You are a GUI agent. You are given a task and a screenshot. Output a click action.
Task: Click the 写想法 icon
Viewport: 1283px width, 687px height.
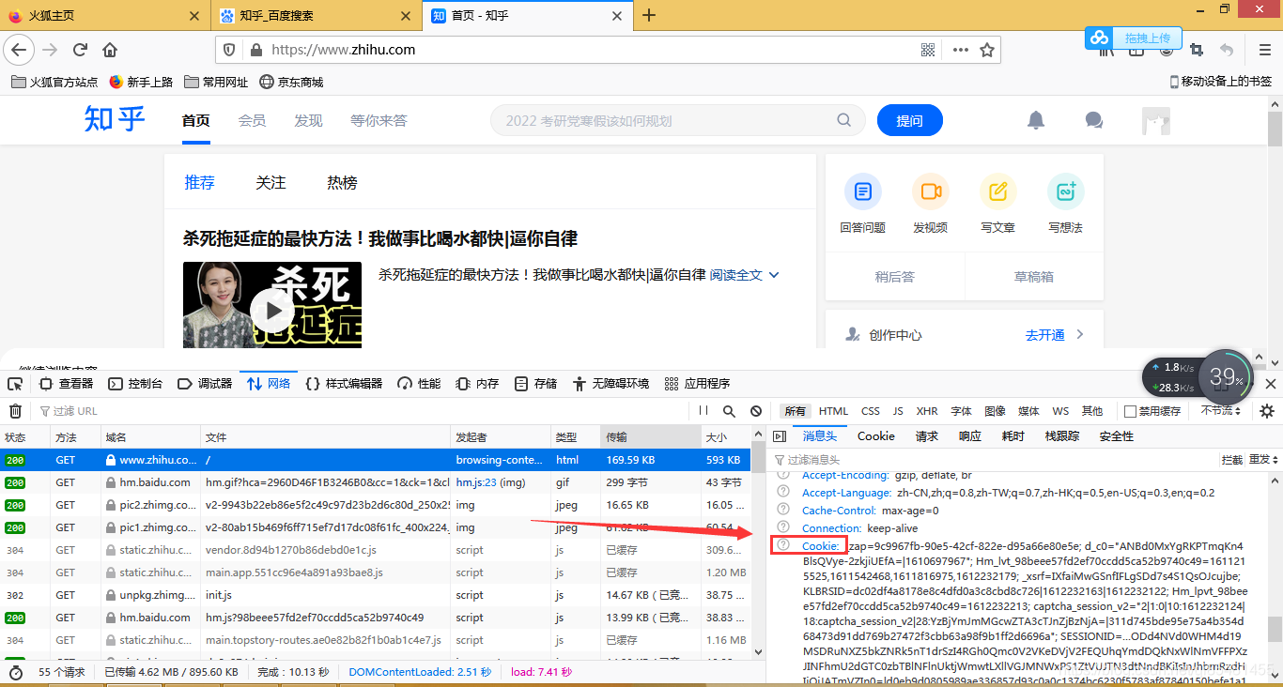[1065, 191]
